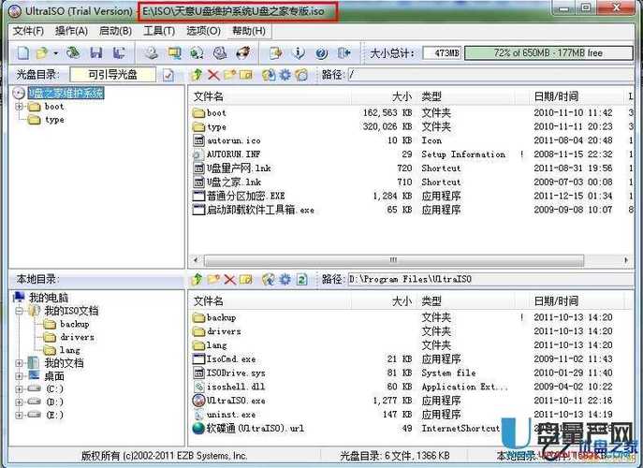Open help with the blue question mark icon
643x468 pixels.
pyautogui.click(x=322, y=53)
